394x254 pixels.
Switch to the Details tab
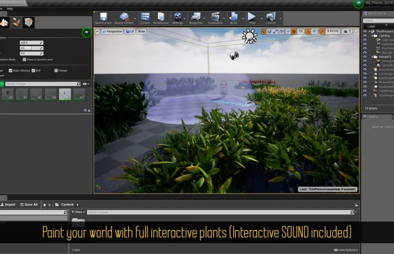[373, 117]
